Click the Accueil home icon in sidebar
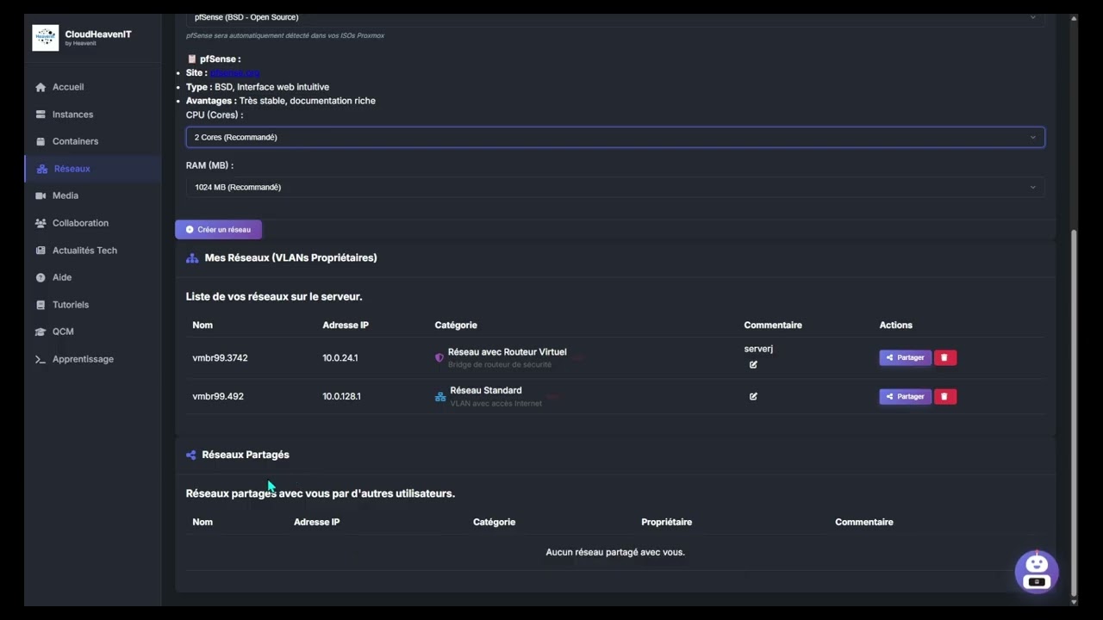Viewport: 1103px width, 620px height. pyautogui.click(x=41, y=87)
